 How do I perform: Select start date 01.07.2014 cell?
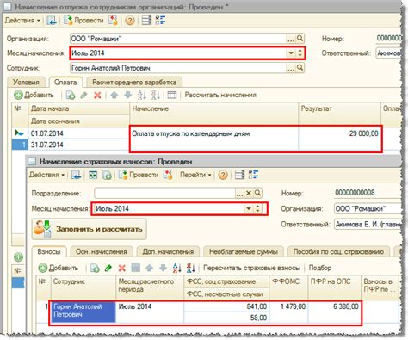pos(79,133)
